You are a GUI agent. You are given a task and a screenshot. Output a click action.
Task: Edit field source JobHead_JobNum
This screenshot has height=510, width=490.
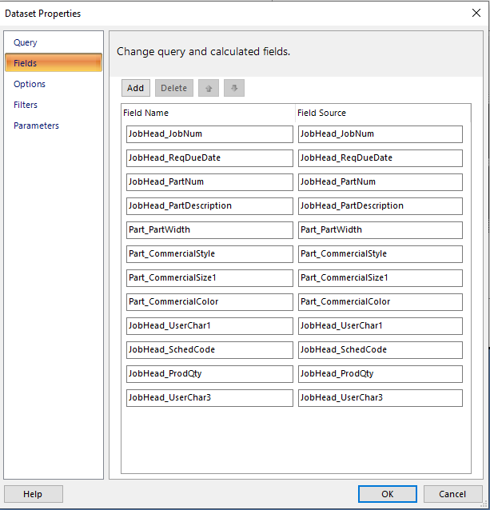click(380, 134)
